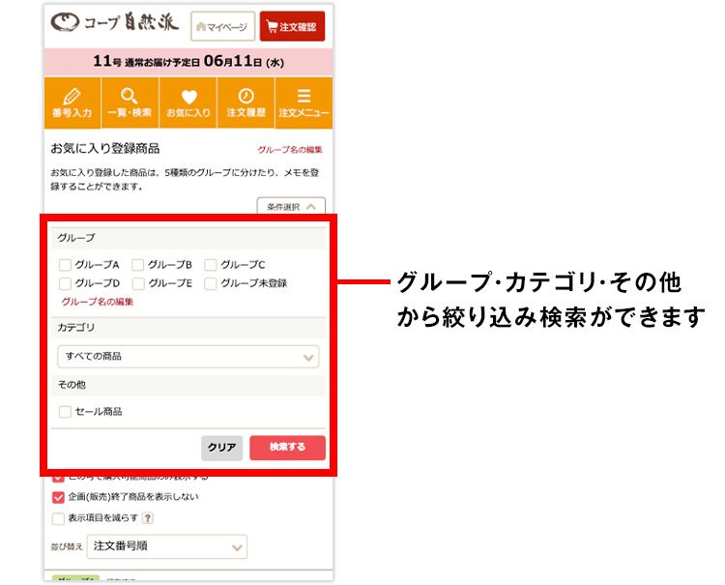Select the グループC checkbox

click(x=211, y=265)
